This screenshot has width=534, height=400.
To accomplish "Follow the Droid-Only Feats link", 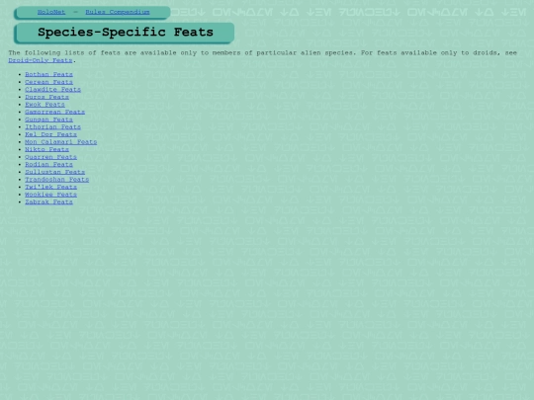I will click(41, 60).
